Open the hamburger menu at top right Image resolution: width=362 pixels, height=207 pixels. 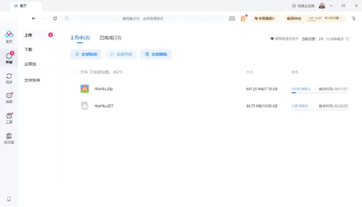coord(353,18)
